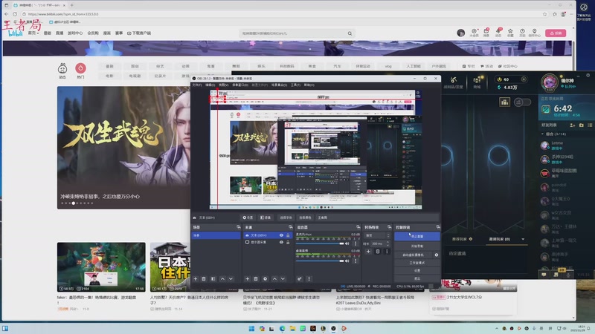Click the 停止直播 button in OBS
The width and height of the screenshot is (595, 334).
pos(419,236)
